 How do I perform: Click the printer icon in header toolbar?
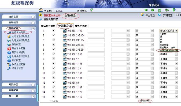point(167,10)
